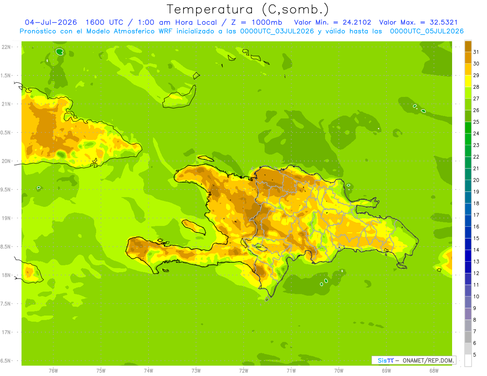
Task: Click the 17N latitude axis label
Action: pyautogui.click(x=6, y=332)
